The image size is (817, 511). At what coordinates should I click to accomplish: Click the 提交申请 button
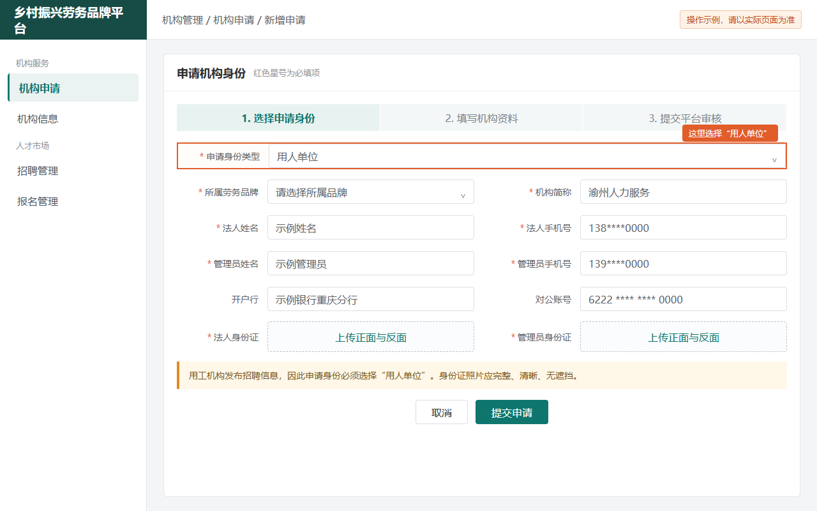tap(512, 412)
